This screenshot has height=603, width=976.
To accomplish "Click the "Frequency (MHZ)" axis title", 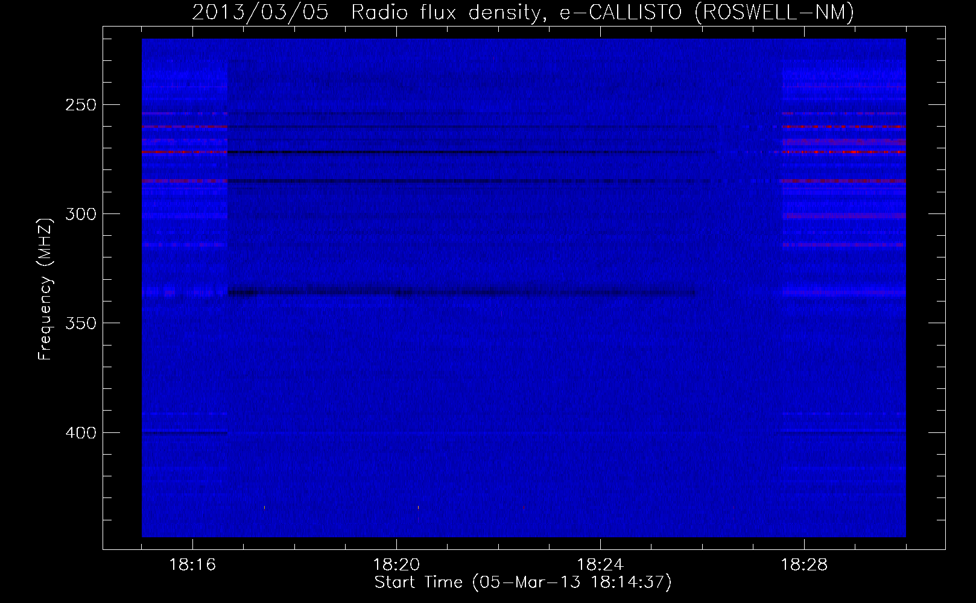I will [46, 289].
